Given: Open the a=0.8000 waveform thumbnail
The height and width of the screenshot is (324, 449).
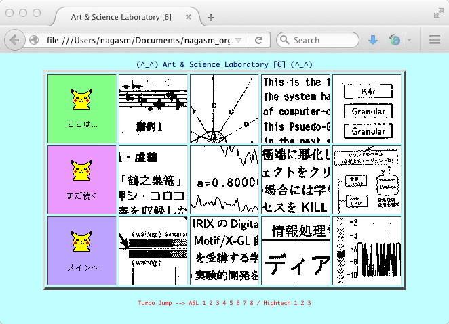Looking at the screenshot, I should 224,180.
